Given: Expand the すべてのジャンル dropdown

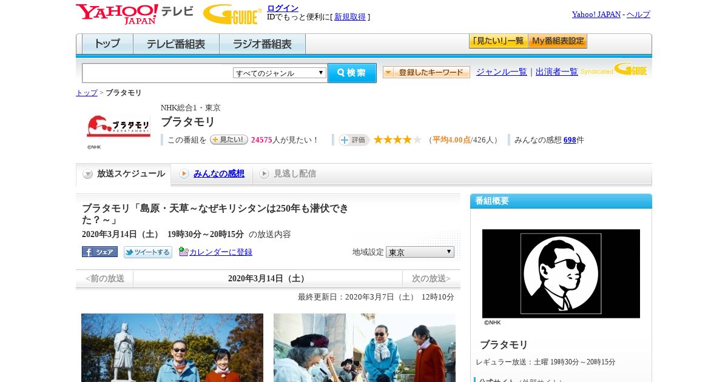Looking at the screenshot, I should [x=280, y=73].
